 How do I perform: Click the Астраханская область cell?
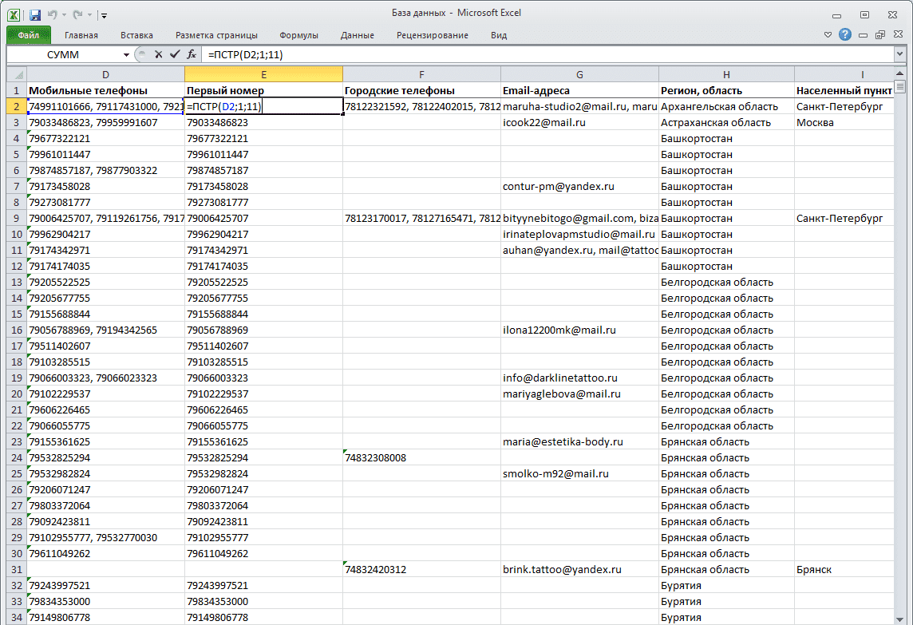coord(726,122)
